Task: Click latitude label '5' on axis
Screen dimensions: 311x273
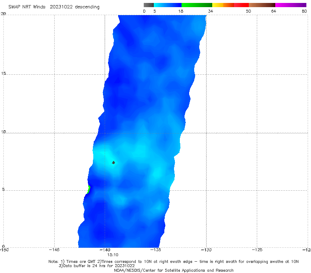Action: tap(3, 189)
